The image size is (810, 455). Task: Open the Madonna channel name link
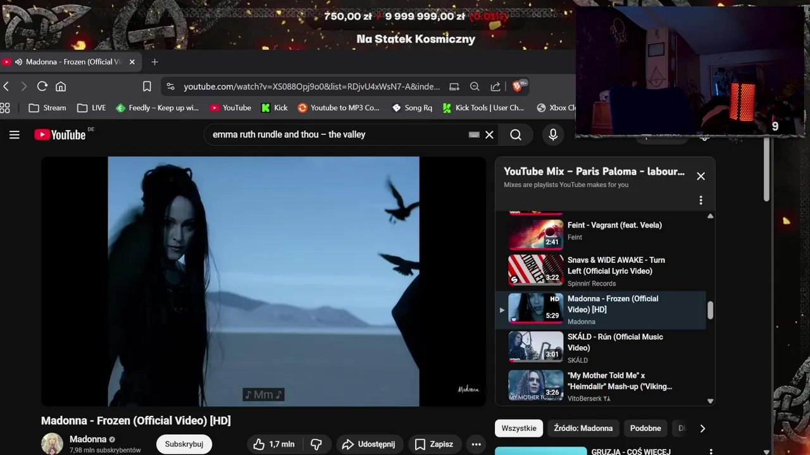tap(88, 439)
